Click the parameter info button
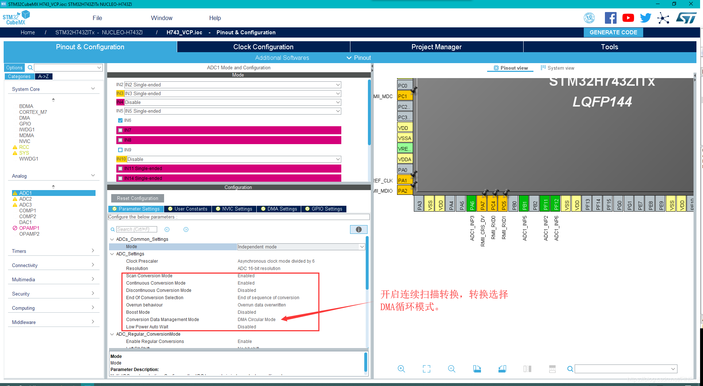Image resolution: width=703 pixels, height=386 pixels. pyautogui.click(x=358, y=229)
